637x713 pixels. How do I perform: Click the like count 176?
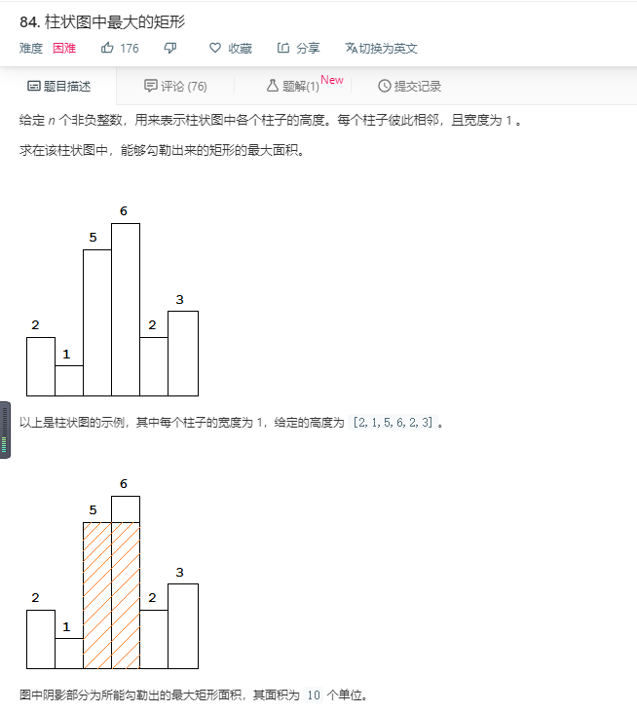click(x=130, y=48)
